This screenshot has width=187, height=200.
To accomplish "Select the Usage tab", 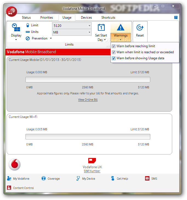I will pos(67,18).
